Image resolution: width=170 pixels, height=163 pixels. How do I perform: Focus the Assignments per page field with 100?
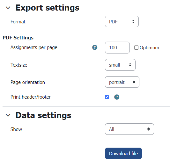[117, 48]
